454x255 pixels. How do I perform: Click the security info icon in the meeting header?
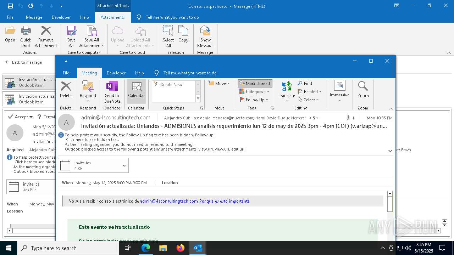61,135
